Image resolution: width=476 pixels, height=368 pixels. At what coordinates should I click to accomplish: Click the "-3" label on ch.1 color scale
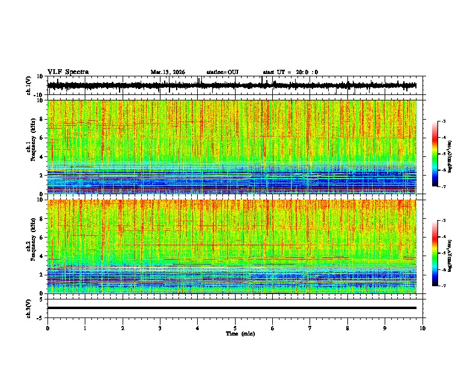pyautogui.click(x=443, y=121)
